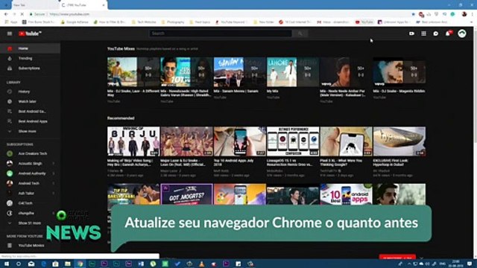Open the Windows Start menu
477x268 pixels.
[x=7, y=264]
